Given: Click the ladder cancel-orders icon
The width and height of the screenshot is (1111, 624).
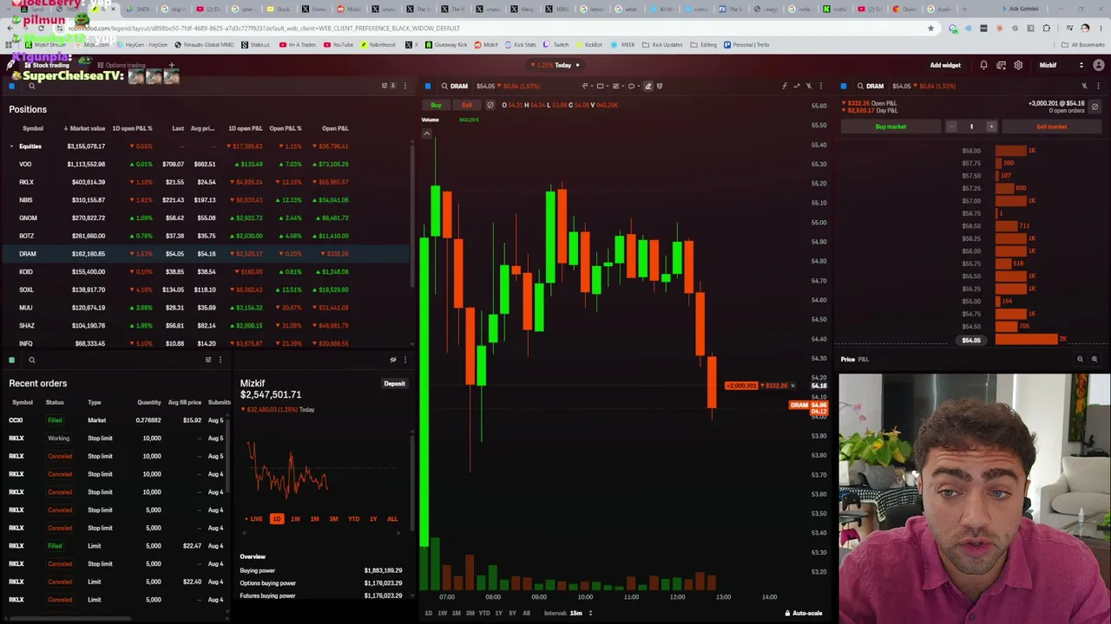Looking at the screenshot, I should [x=1095, y=107].
